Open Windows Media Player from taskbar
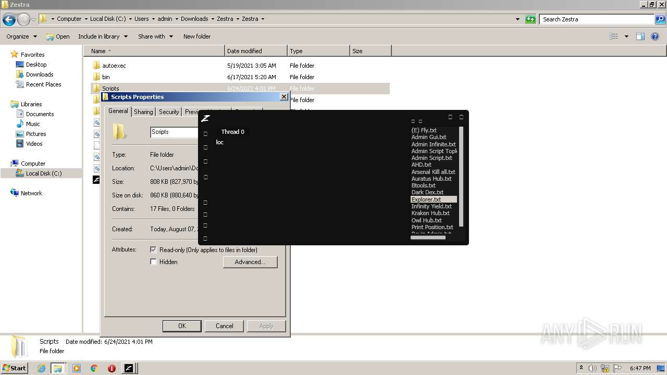667x375 pixels. tap(77, 368)
